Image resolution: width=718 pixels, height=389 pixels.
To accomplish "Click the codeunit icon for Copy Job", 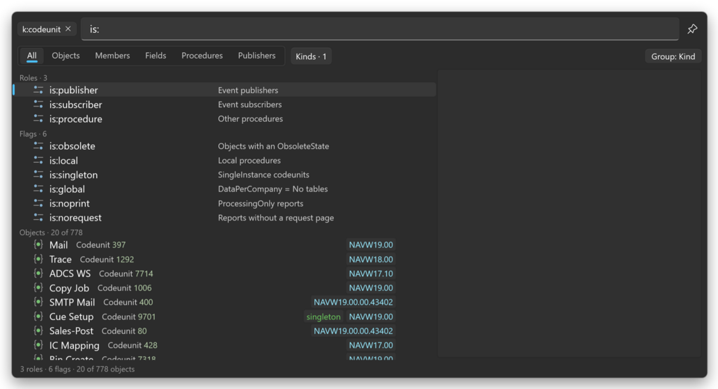I will pyautogui.click(x=38, y=288).
